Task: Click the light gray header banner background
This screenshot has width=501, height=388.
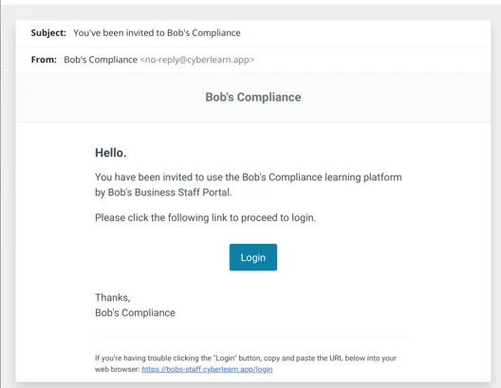Action: click(x=253, y=98)
